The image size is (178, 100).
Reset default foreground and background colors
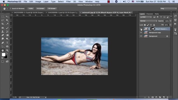tap(2, 58)
